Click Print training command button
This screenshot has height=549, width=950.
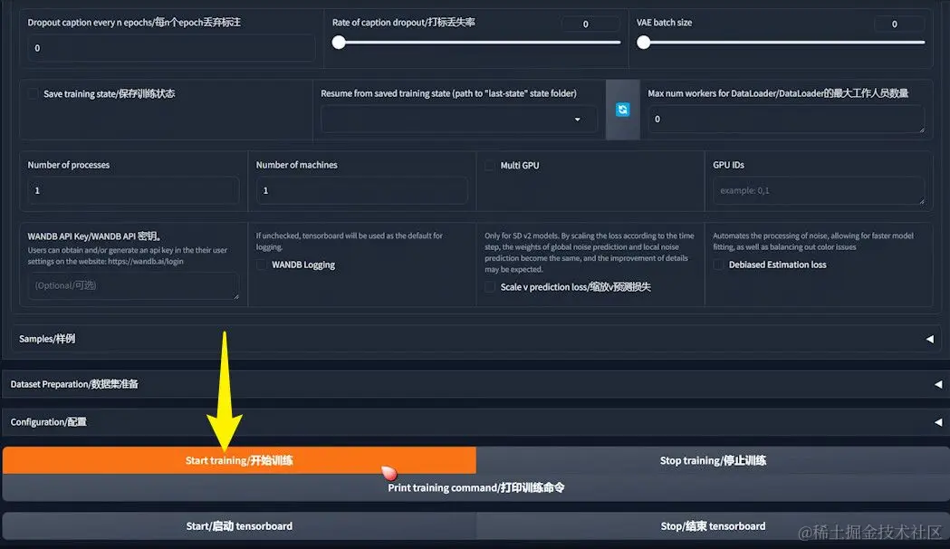[x=475, y=487]
